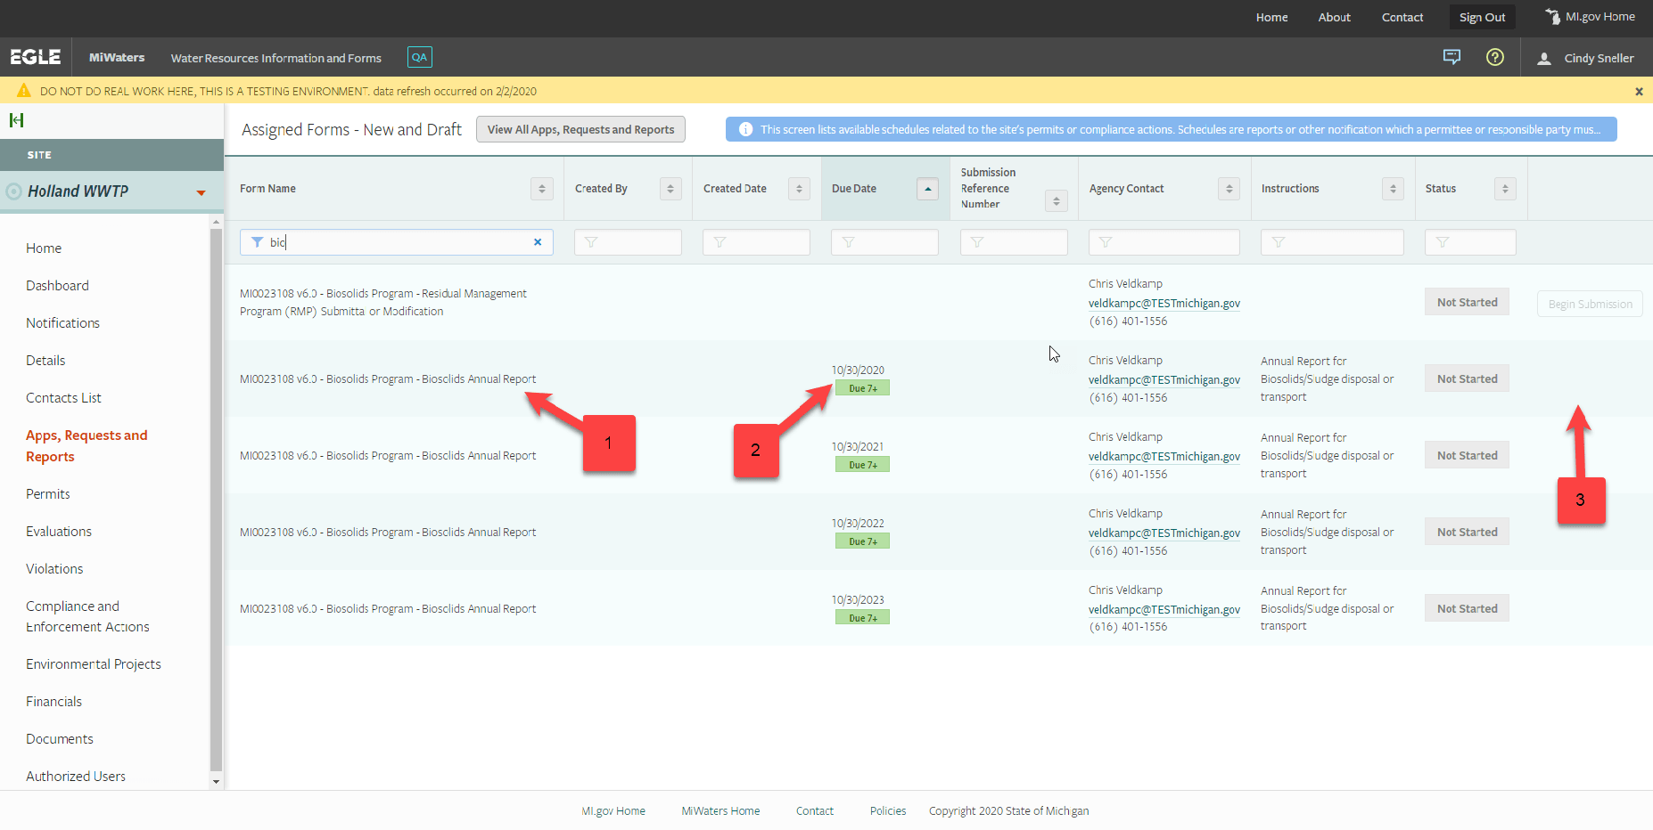Image resolution: width=1653 pixels, height=830 pixels.
Task: Click Due 7+ badge for 10/30/2022
Action: point(862,541)
